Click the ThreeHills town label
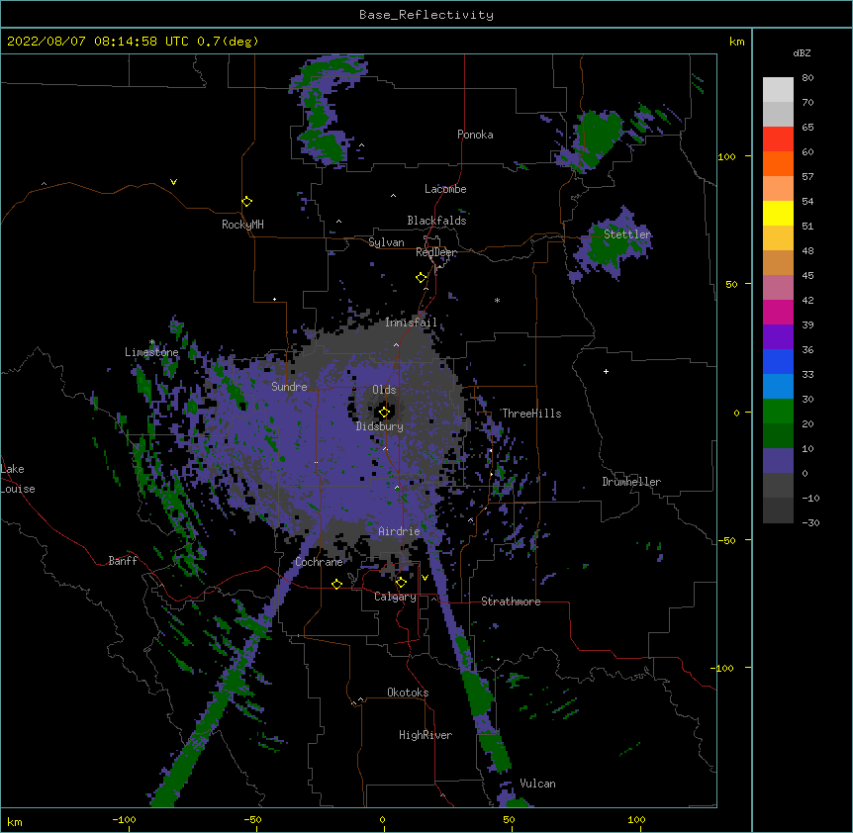853x833 pixels. tap(531, 414)
